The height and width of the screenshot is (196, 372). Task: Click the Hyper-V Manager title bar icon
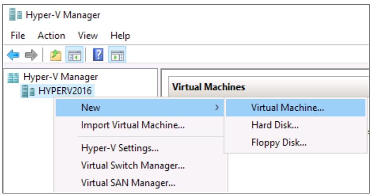[x=15, y=15]
